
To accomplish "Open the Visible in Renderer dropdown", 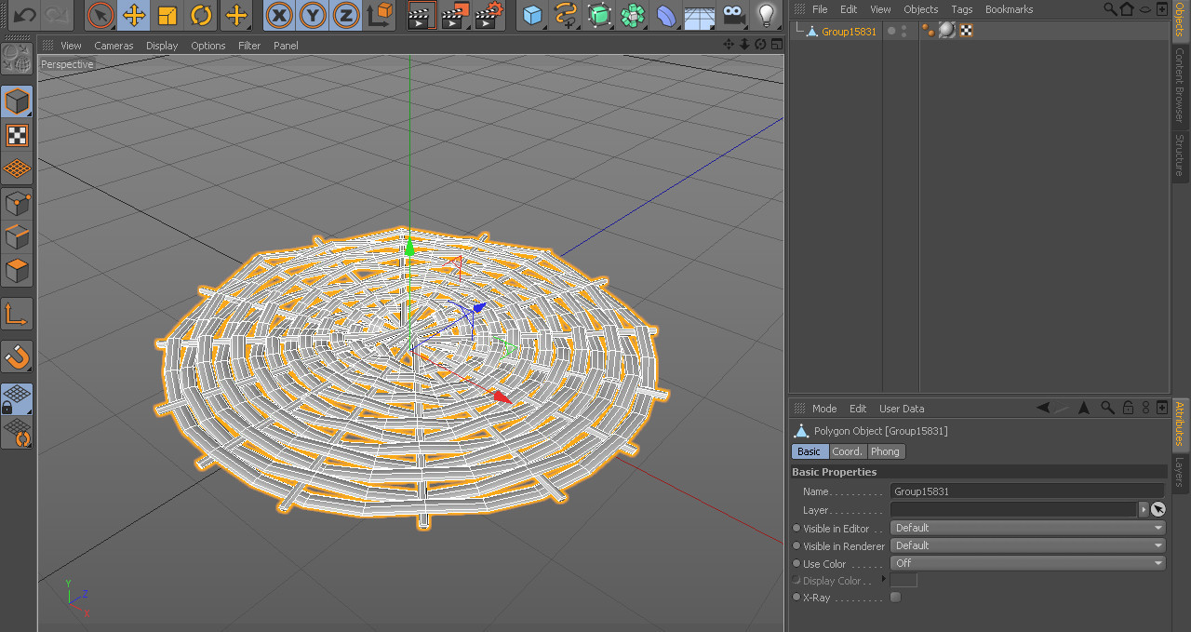I will pos(1027,545).
